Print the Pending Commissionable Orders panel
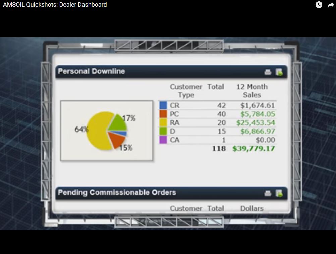The image size is (336, 254). click(268, 193)
